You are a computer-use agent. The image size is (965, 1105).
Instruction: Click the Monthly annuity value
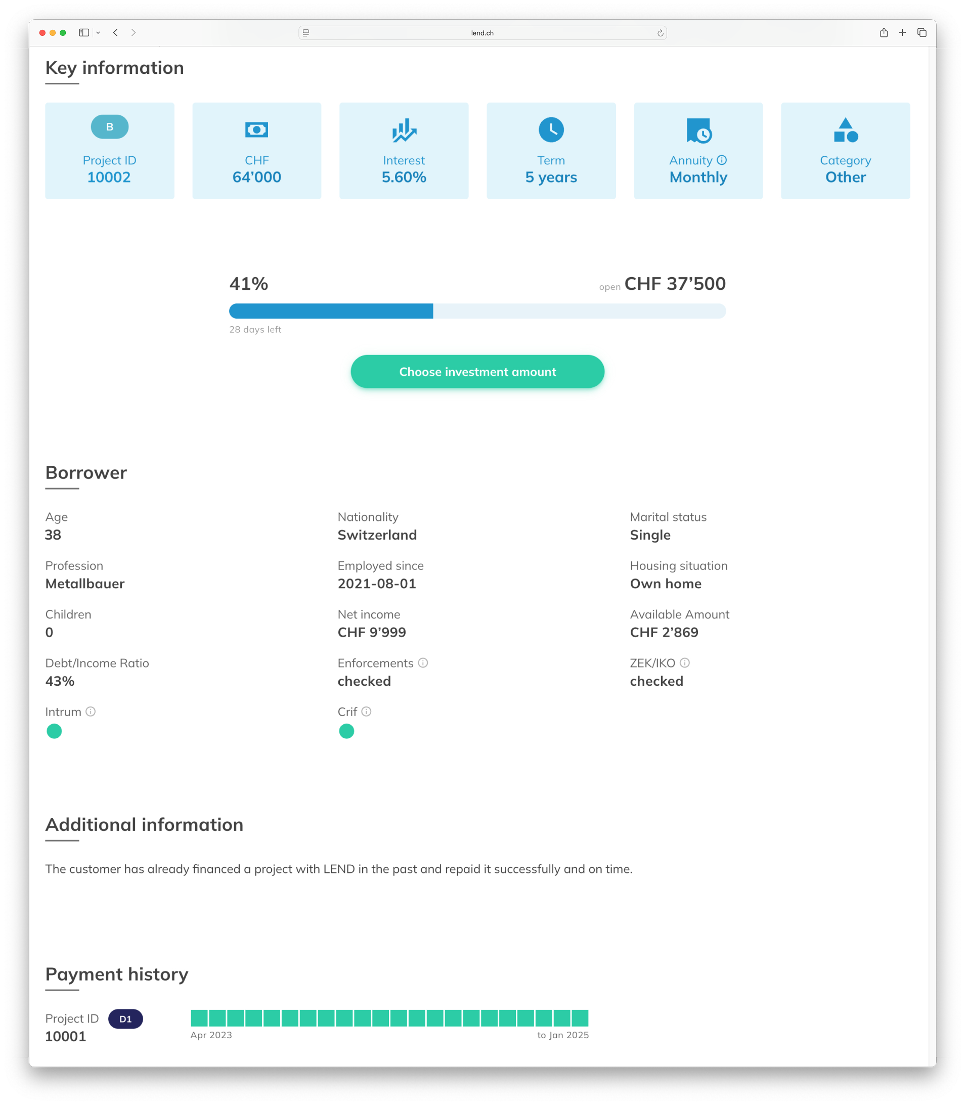click(x=698, y=177)
